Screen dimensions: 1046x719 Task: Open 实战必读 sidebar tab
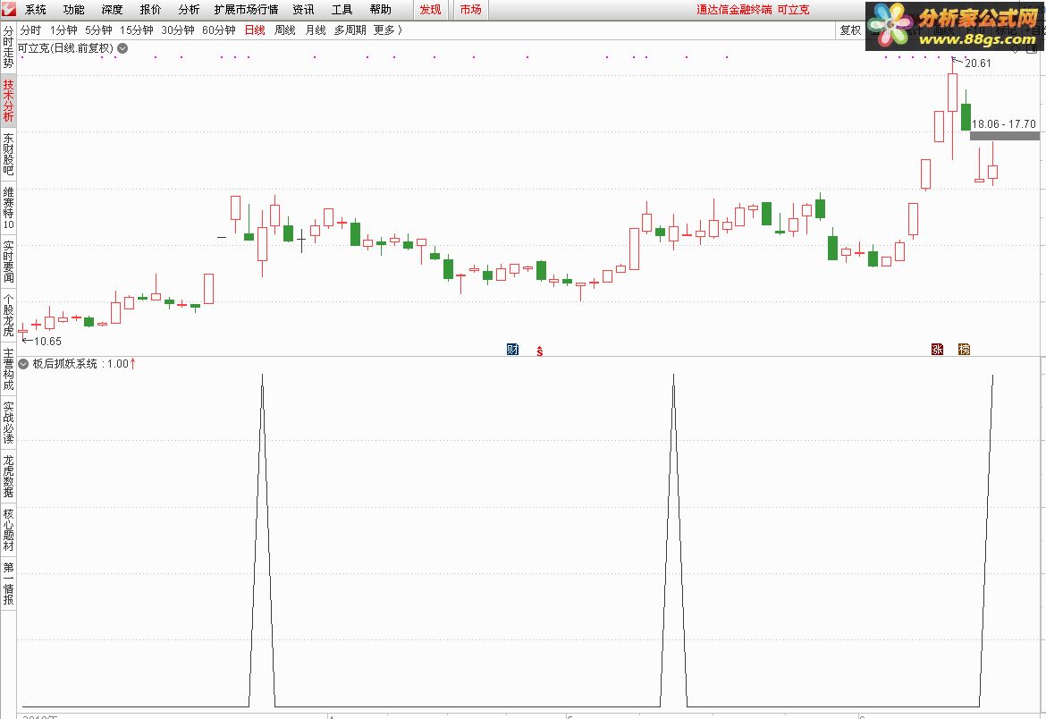[x=8, y=423]
